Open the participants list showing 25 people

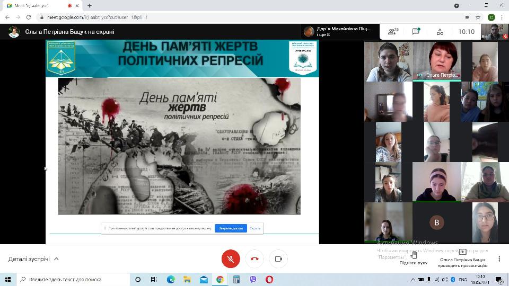click(x=393, y=31)
